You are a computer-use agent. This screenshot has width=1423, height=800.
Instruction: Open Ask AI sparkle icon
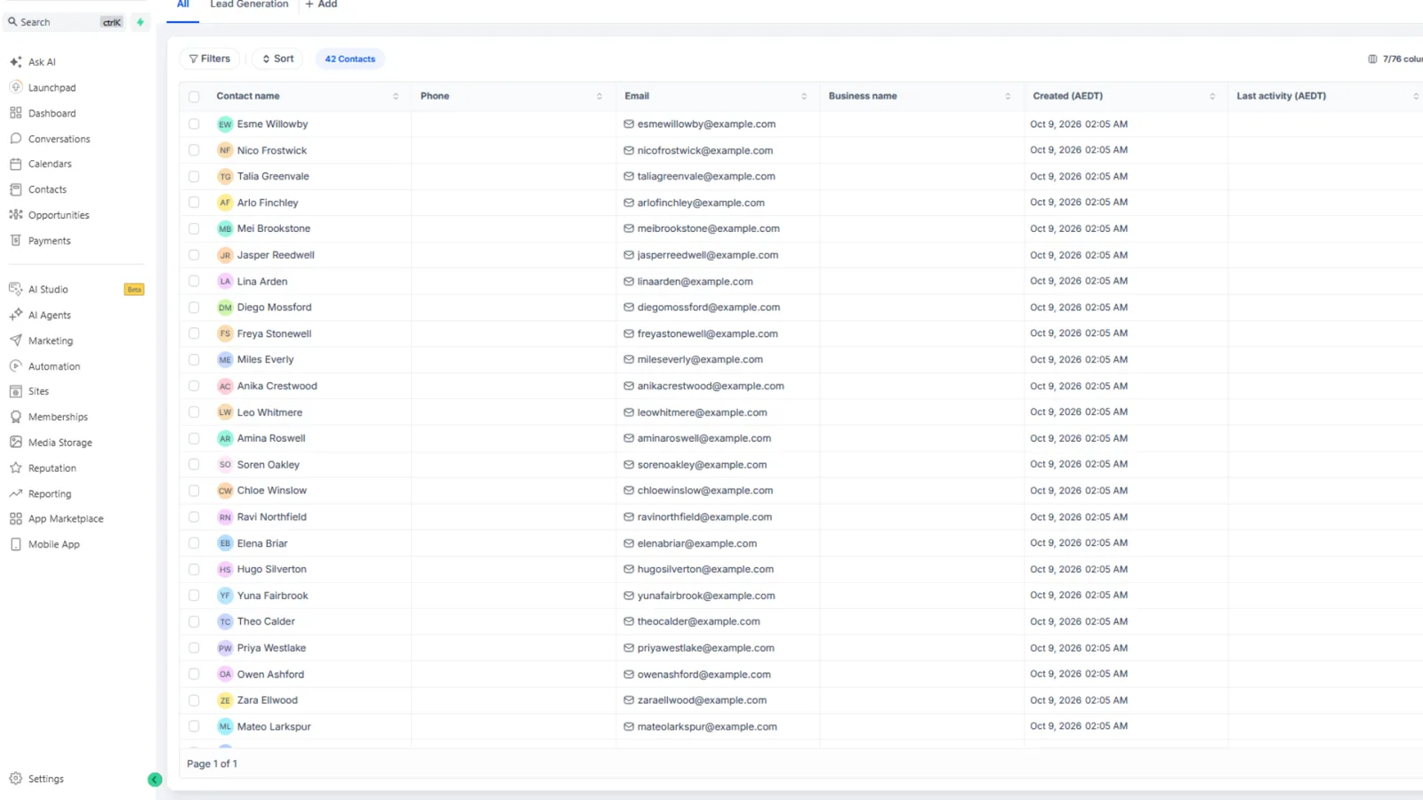[16, 62]
